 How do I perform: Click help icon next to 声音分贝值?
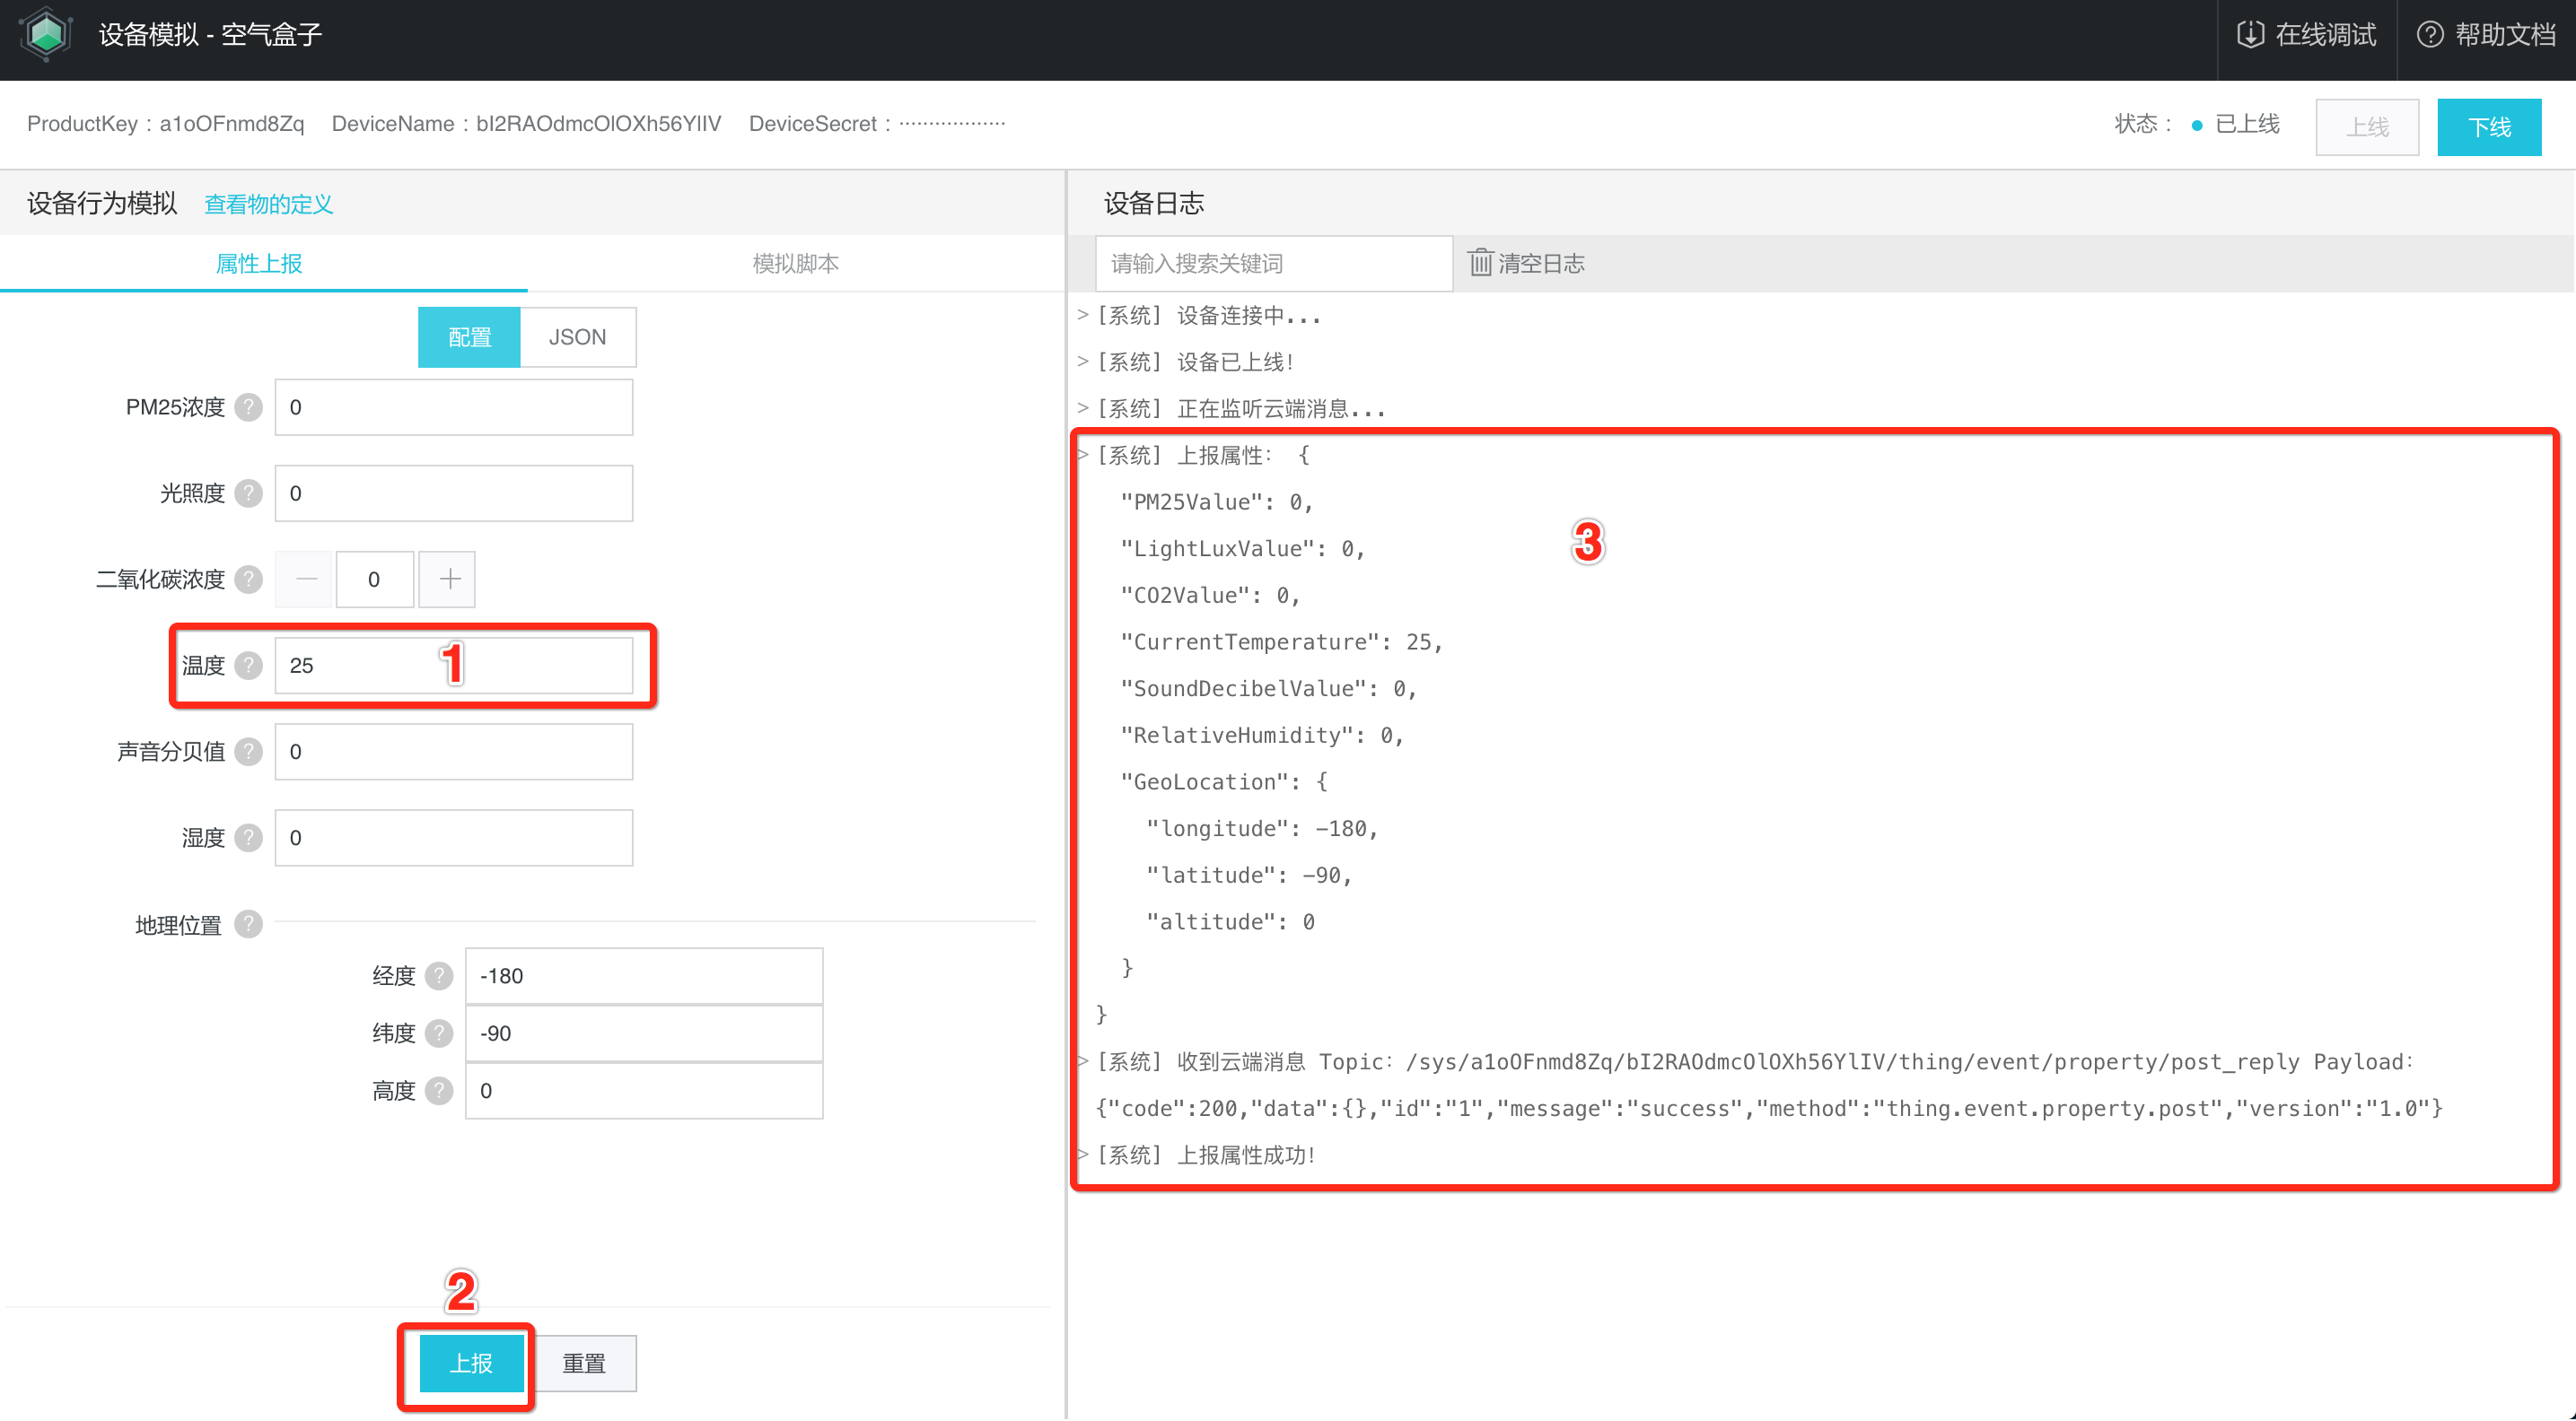point(248,751)
